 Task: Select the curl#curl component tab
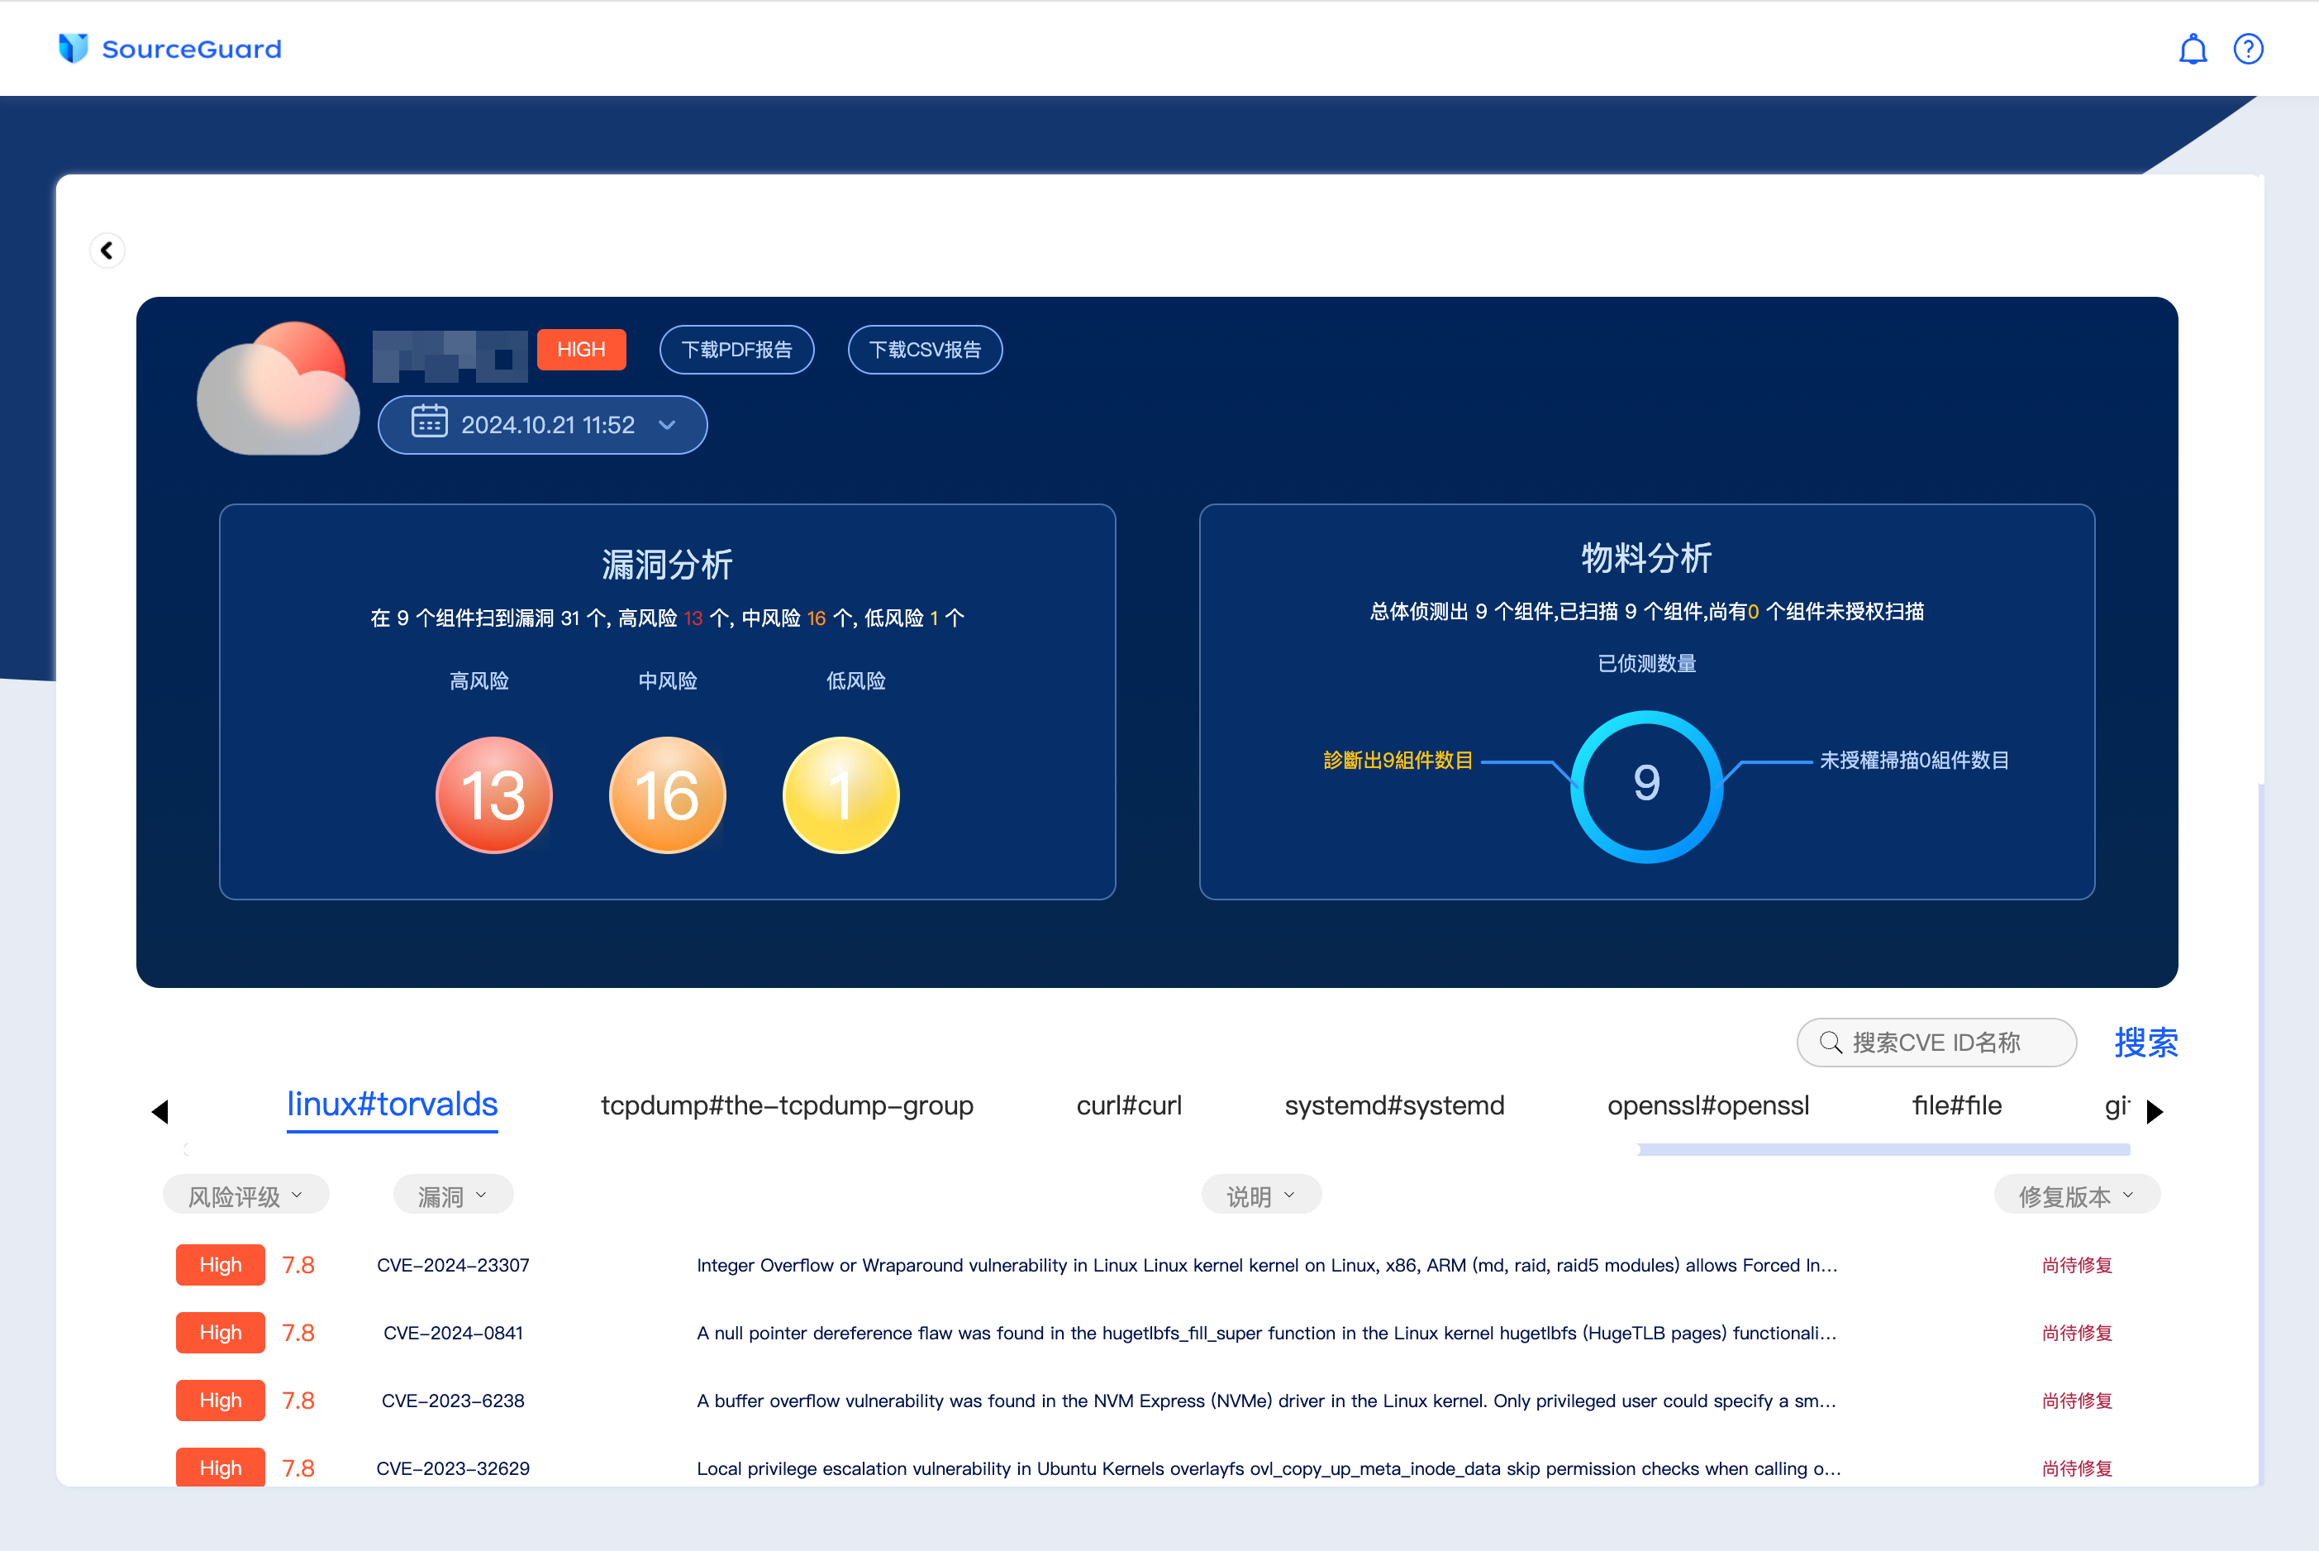click(x=1128, y=1106)
